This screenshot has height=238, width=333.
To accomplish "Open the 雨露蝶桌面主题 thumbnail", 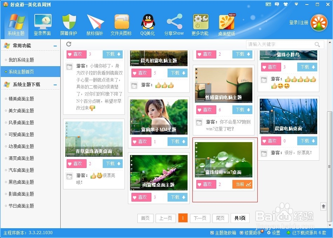I will 159,173.
